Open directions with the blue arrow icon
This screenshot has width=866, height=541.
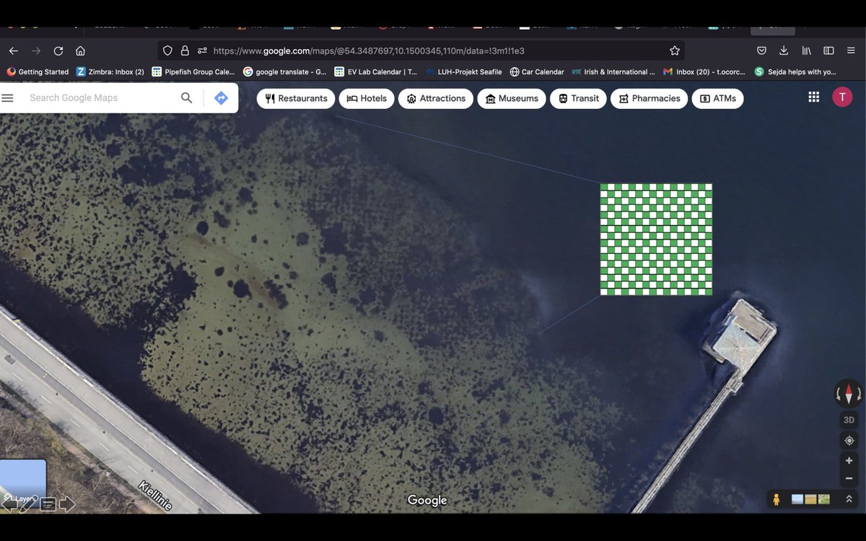point(222,97)
